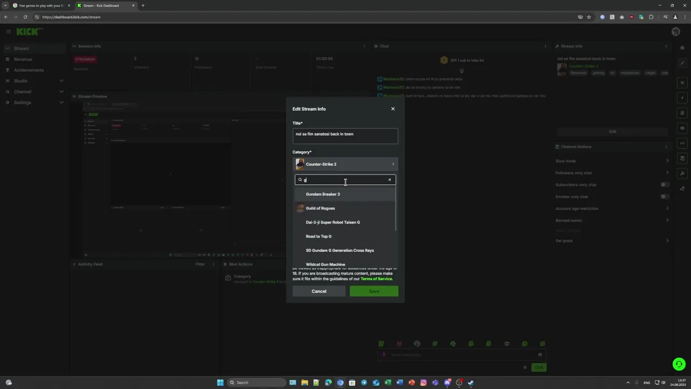Go to Stream in sidebar
691x389 pixels.
point(35,49)
